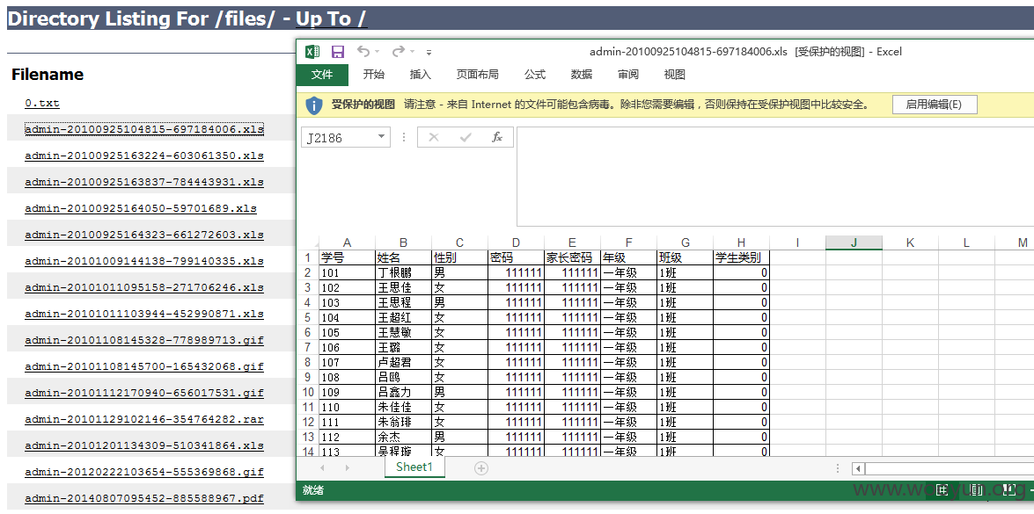Click the Undo arrow in Quick Access
1034x514 pixels.
click(x=363, y=51)
